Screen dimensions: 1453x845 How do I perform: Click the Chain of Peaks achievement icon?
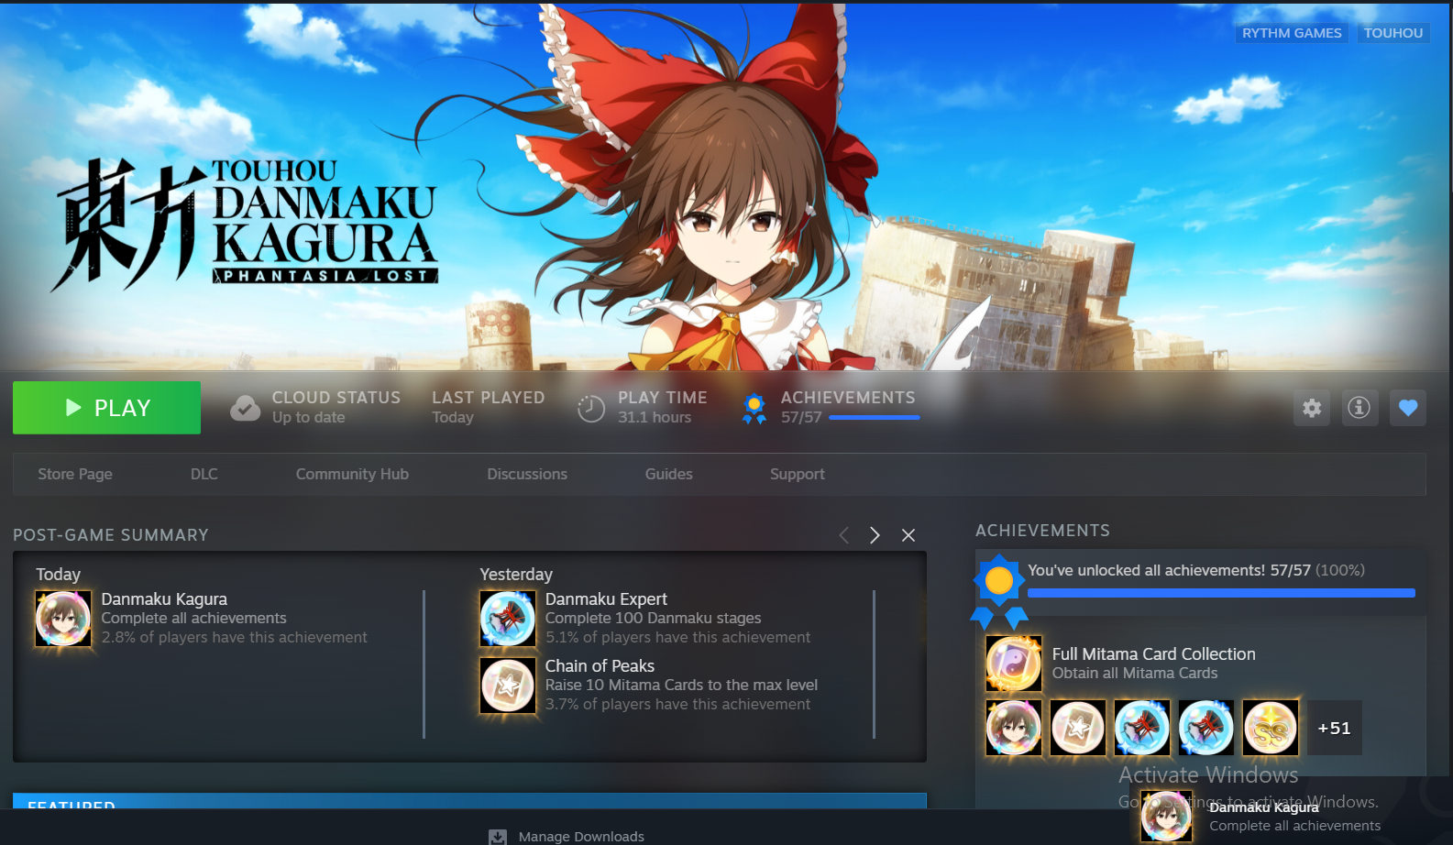[x=508, y=686]
